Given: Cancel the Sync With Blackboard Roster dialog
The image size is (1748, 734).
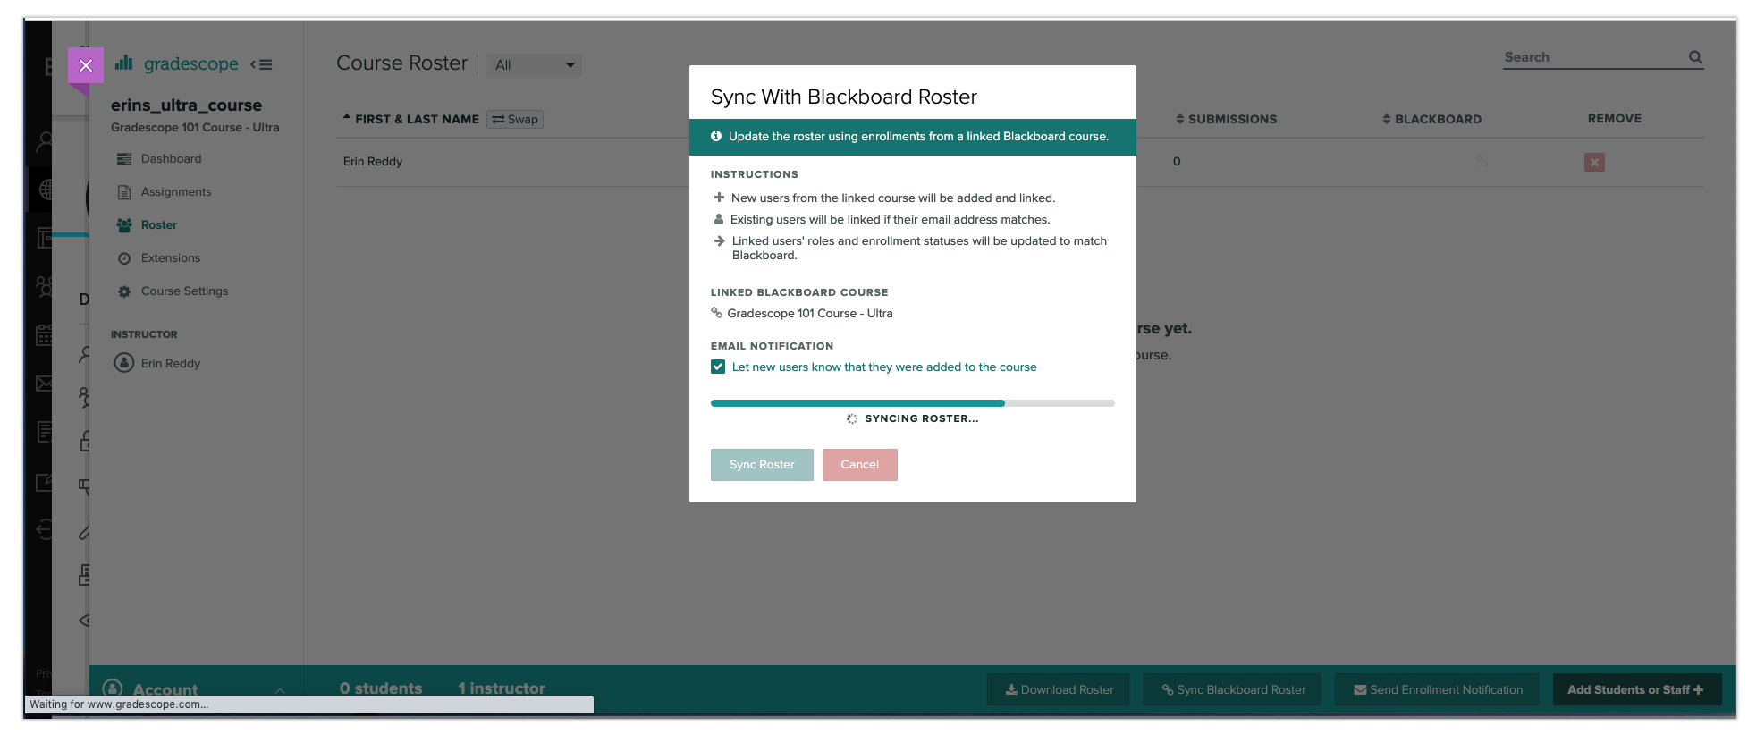Looking at the screenshot, I should (860, 465).
